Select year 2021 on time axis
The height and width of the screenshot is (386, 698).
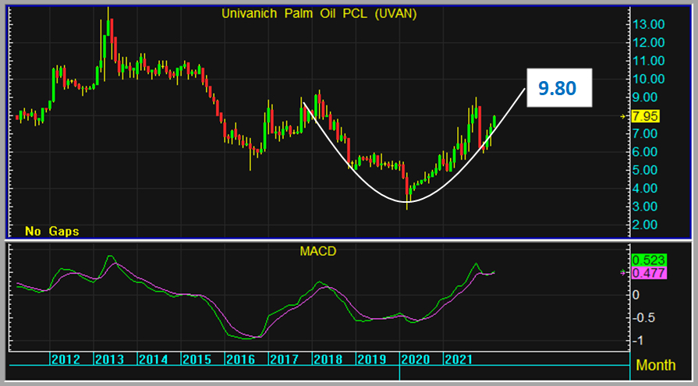[459, 359]
